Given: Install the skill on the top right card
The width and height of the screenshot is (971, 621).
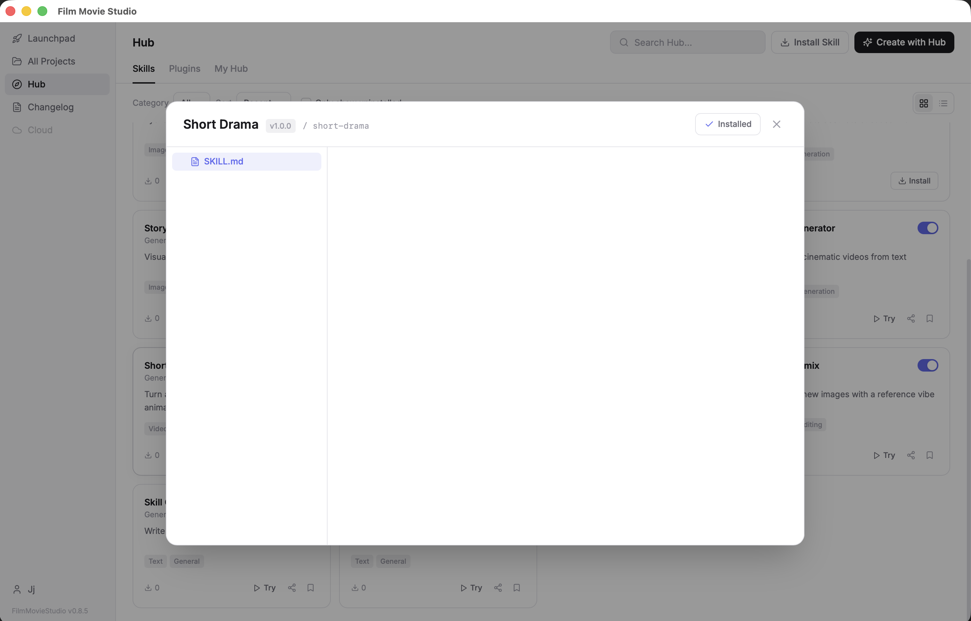Looking at the screenshot, I should click(x=914, y=181).
